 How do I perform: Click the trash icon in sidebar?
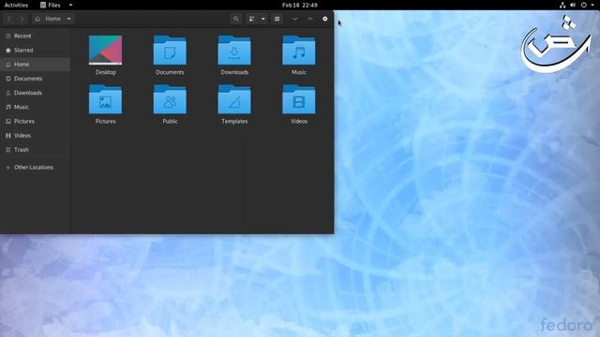[x=8, y=150]
